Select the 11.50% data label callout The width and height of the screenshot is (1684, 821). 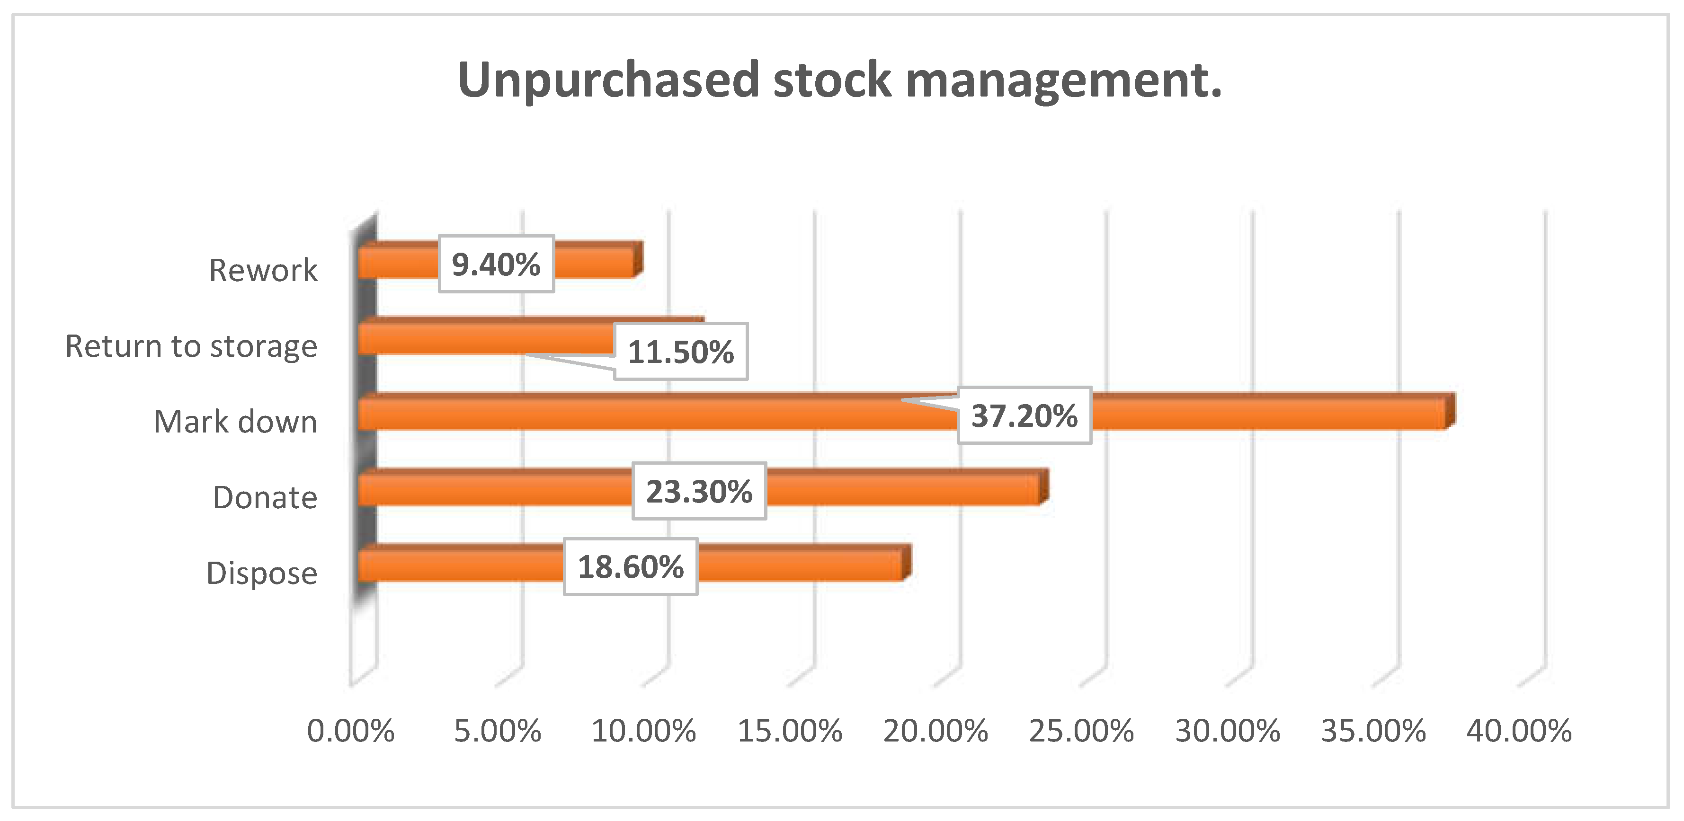(680, 352)
